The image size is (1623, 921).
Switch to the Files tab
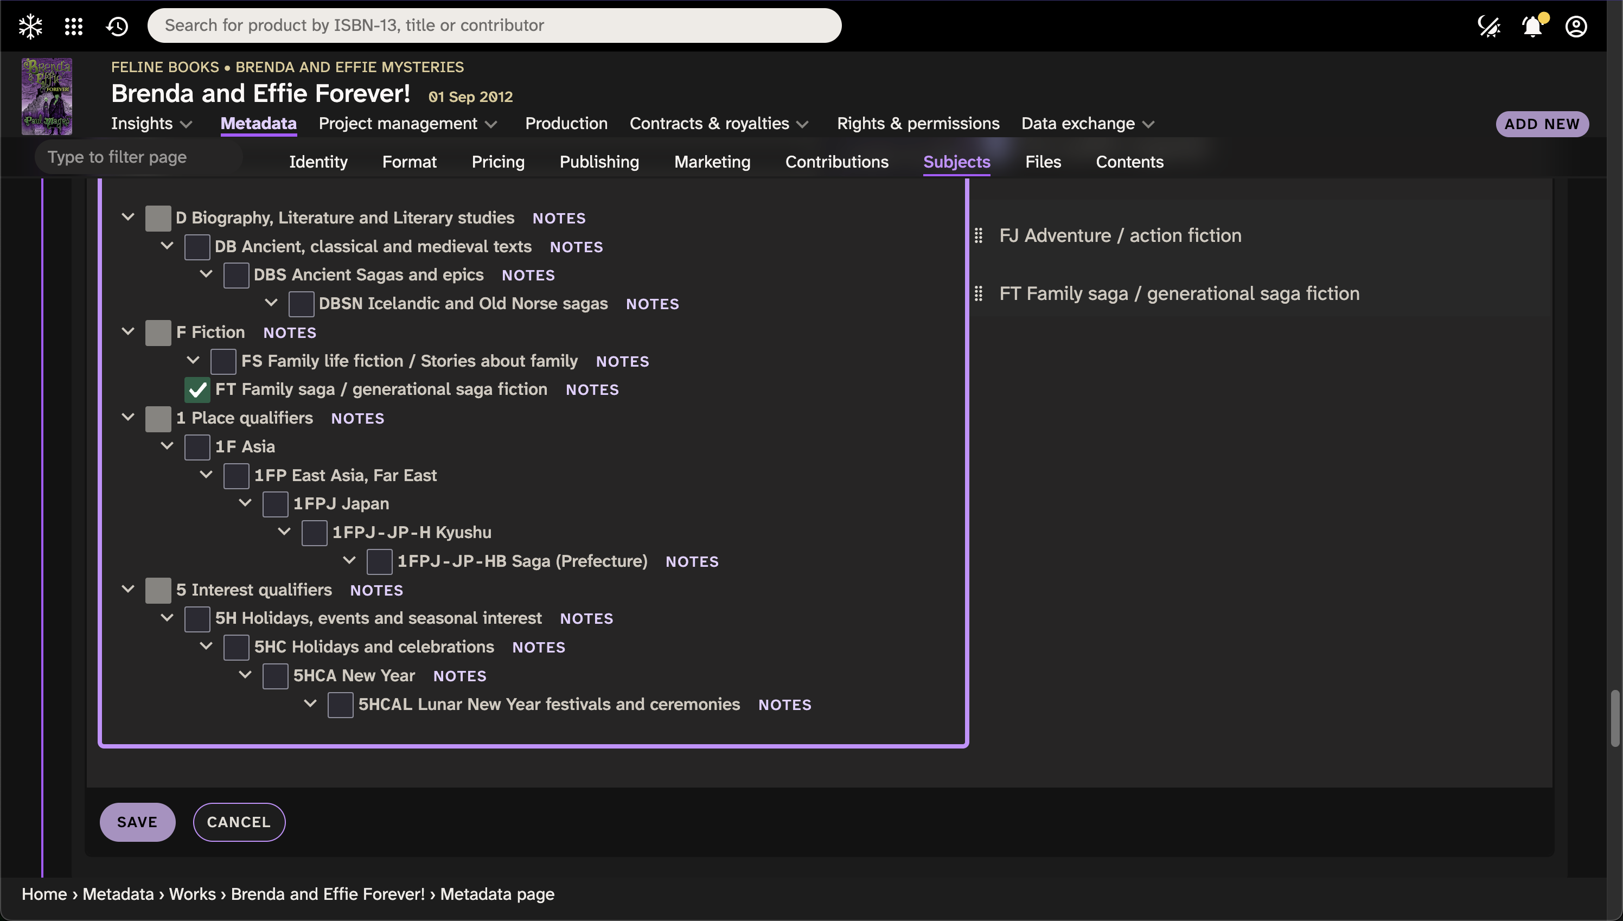1043,162
